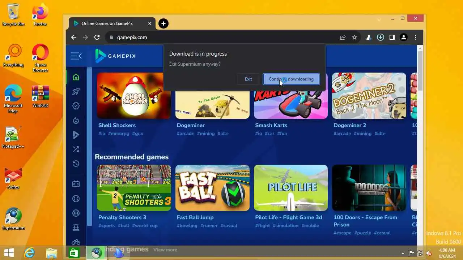The image size is (463, 260).
Task: Open the basketball category sidebar icon
Action: 76,213
